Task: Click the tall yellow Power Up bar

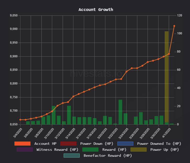Action: click(x=167, y=77)
